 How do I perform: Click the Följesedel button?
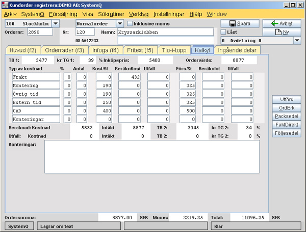[x=287, y=133]
